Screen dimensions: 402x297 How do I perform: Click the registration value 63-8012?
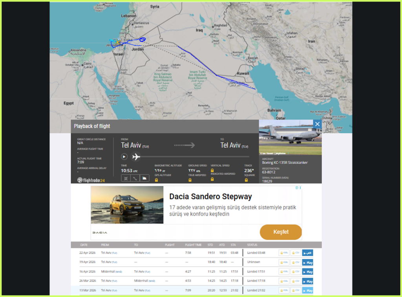tap(269, 172)
